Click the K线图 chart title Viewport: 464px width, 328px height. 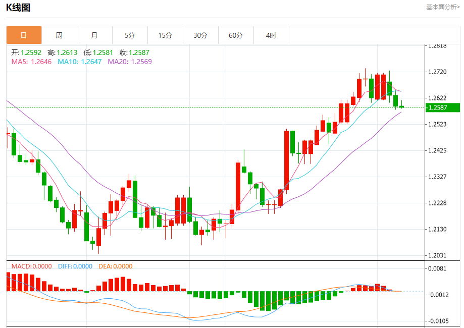tap(18, 8)
